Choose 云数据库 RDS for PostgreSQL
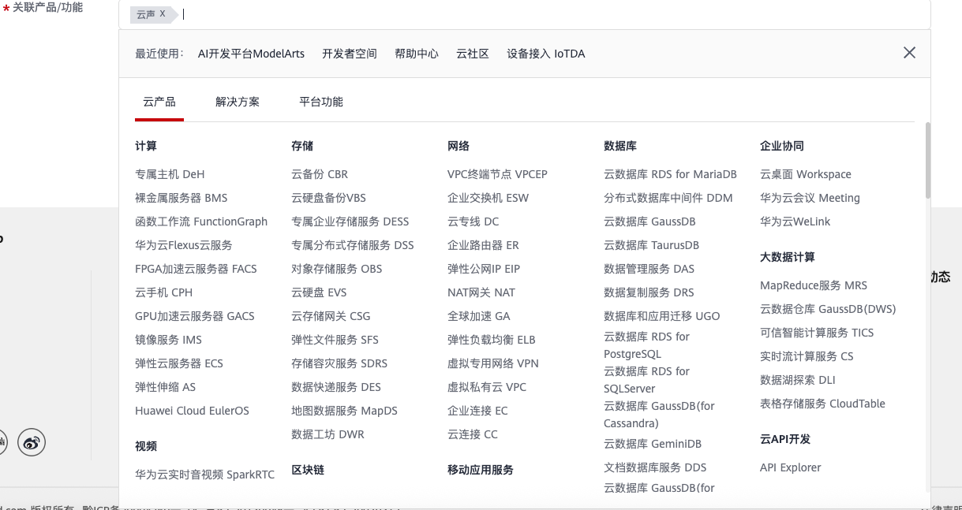This screenshot has width=962, height=510. [x=646, y=345]
